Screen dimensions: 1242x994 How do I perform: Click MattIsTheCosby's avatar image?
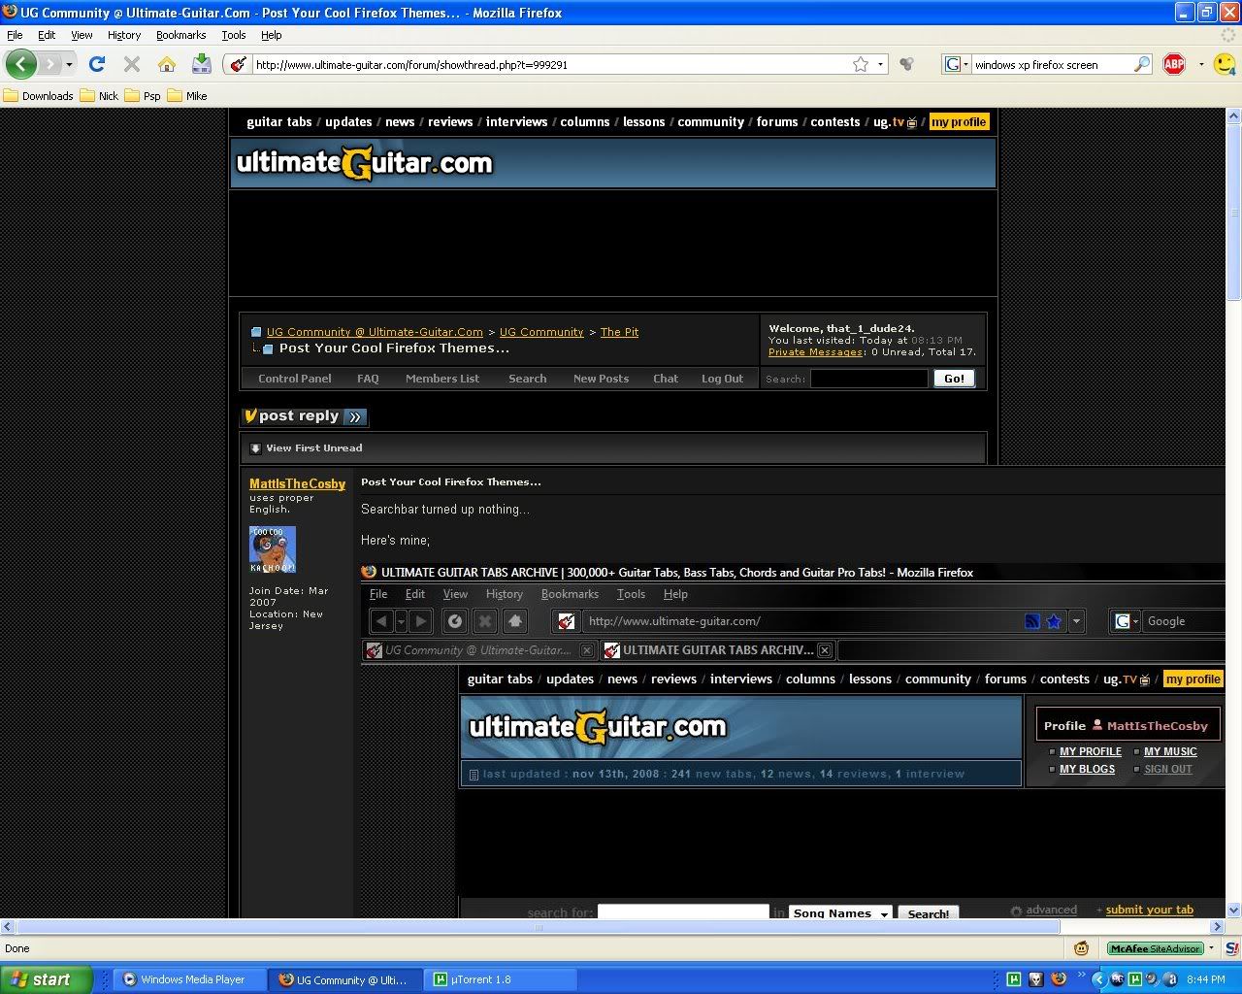click(273, 548)
